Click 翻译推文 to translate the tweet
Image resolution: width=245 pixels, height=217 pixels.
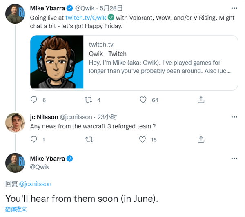(x=16, y=209)
